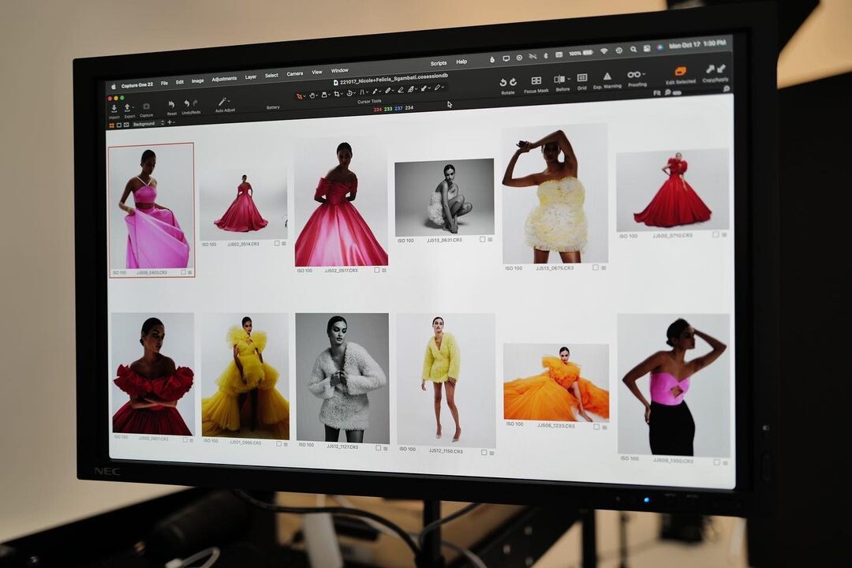Enable the Exposure Warning triangle icon

click(x=607, y=77)
